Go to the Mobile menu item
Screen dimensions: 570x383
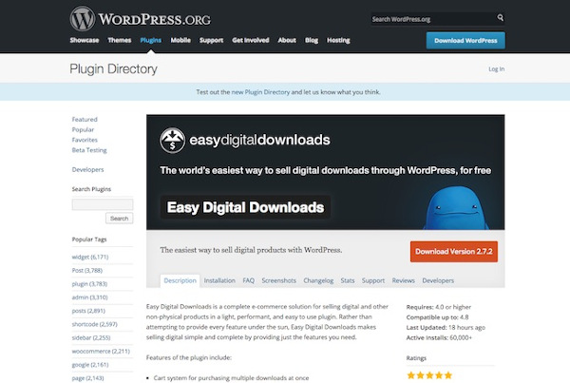(180, 40)
